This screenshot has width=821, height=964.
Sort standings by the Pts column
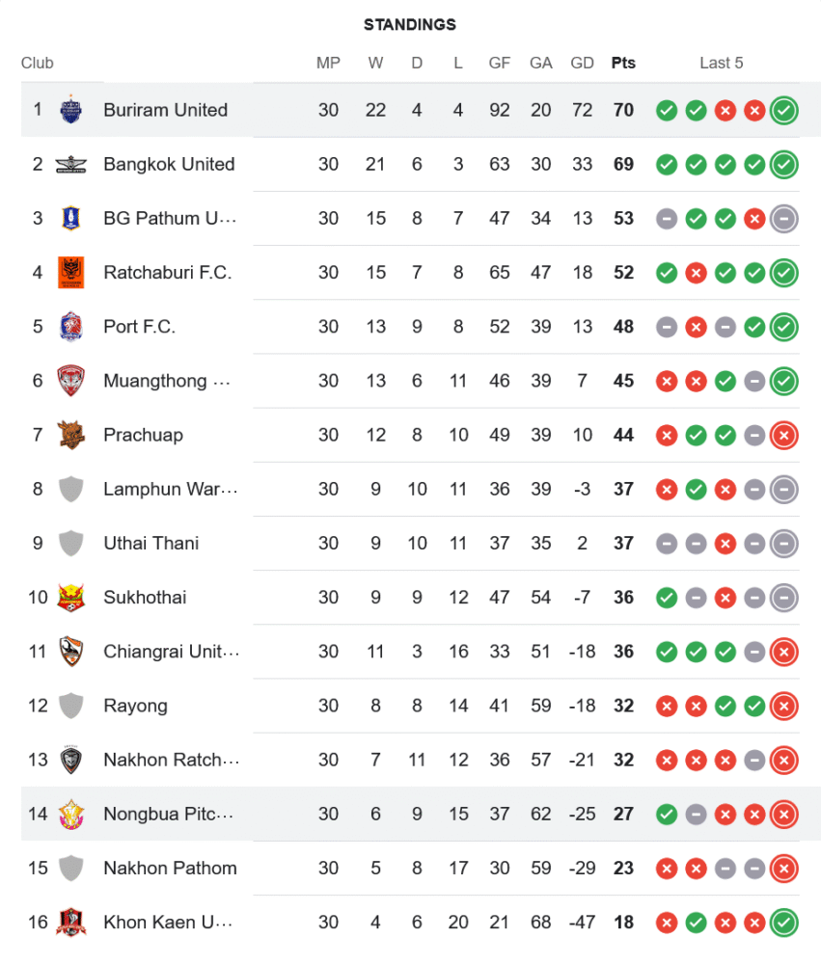[x=623, y=63]
